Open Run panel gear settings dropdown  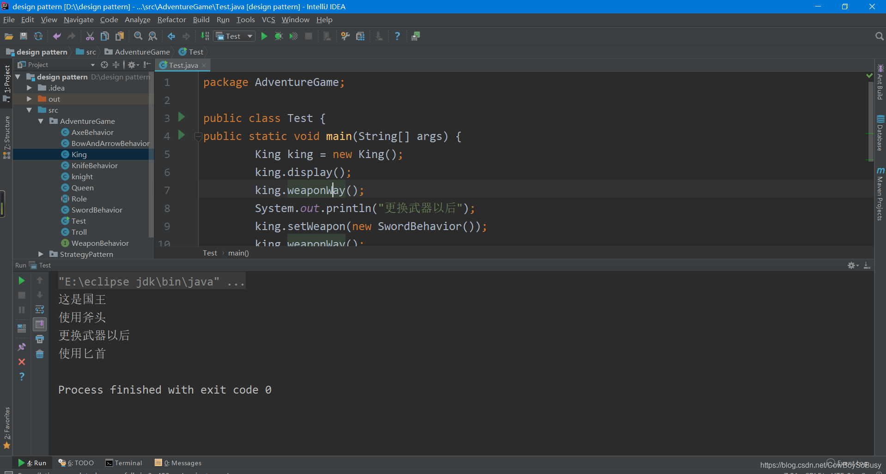coord(853,265)
